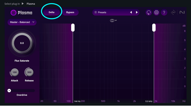Load the next preset arrow
Viewport: 191px width, 110px height.
(x=137, y=12)
